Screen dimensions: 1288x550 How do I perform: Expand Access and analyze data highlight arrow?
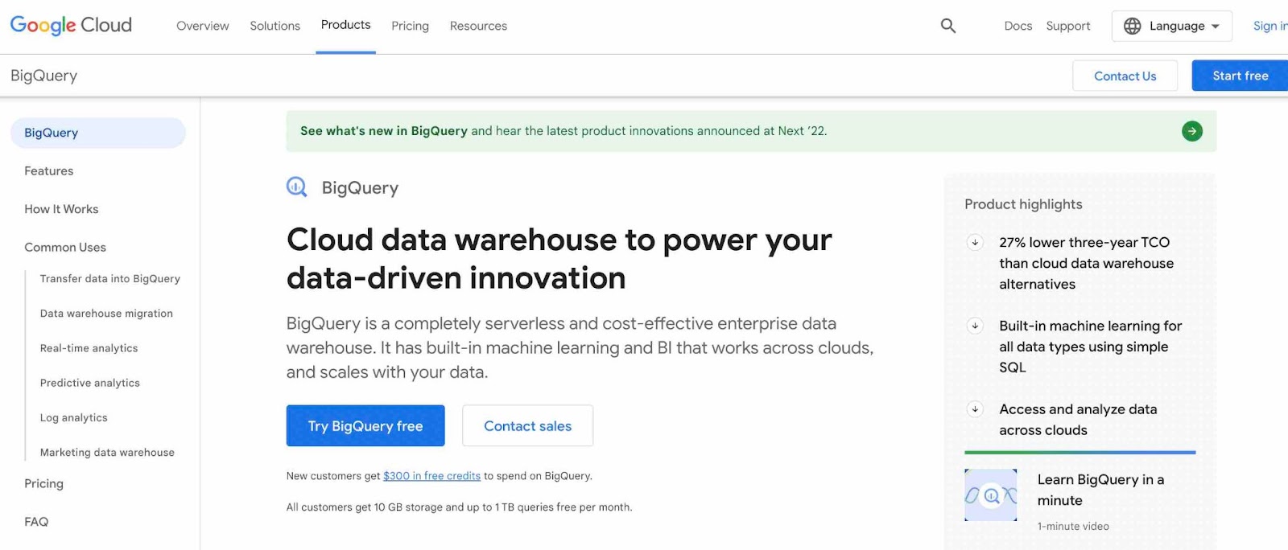pyautogui.click(x=975, y=409)
